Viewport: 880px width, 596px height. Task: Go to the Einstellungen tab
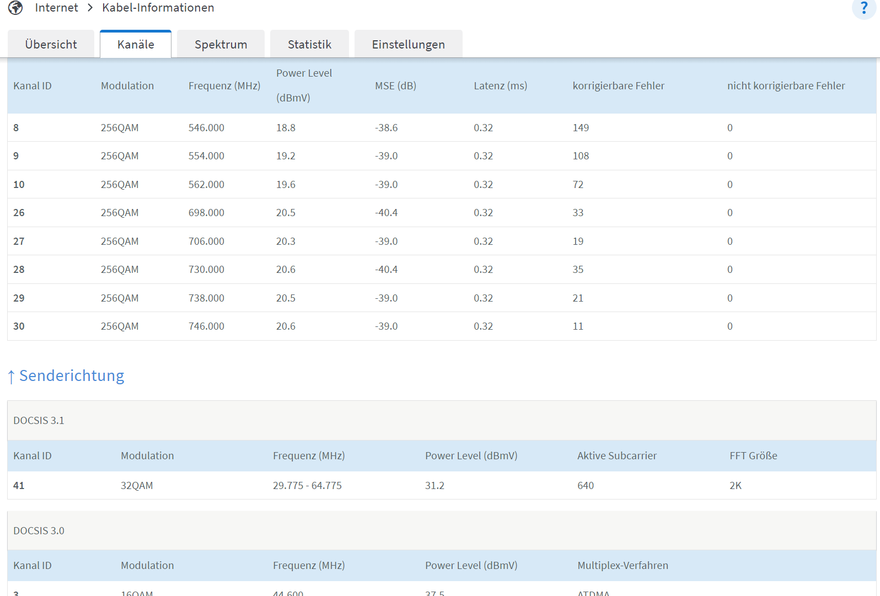408,44
